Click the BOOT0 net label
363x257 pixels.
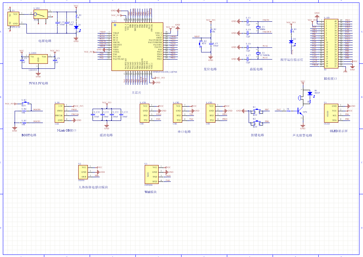click(x=37, y=110)
